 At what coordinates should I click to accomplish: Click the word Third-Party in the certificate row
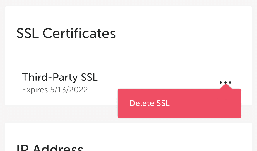(x=46, y=77)
